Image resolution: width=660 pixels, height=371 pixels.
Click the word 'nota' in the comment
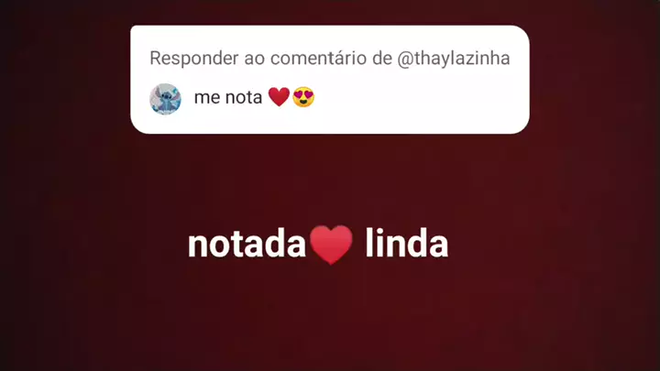244,98
